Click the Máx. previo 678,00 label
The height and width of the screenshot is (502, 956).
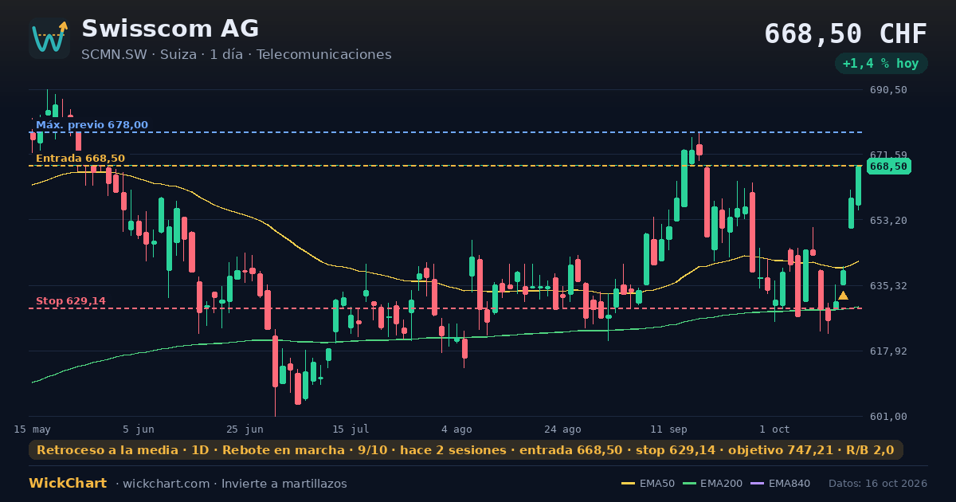pos(92,125)
